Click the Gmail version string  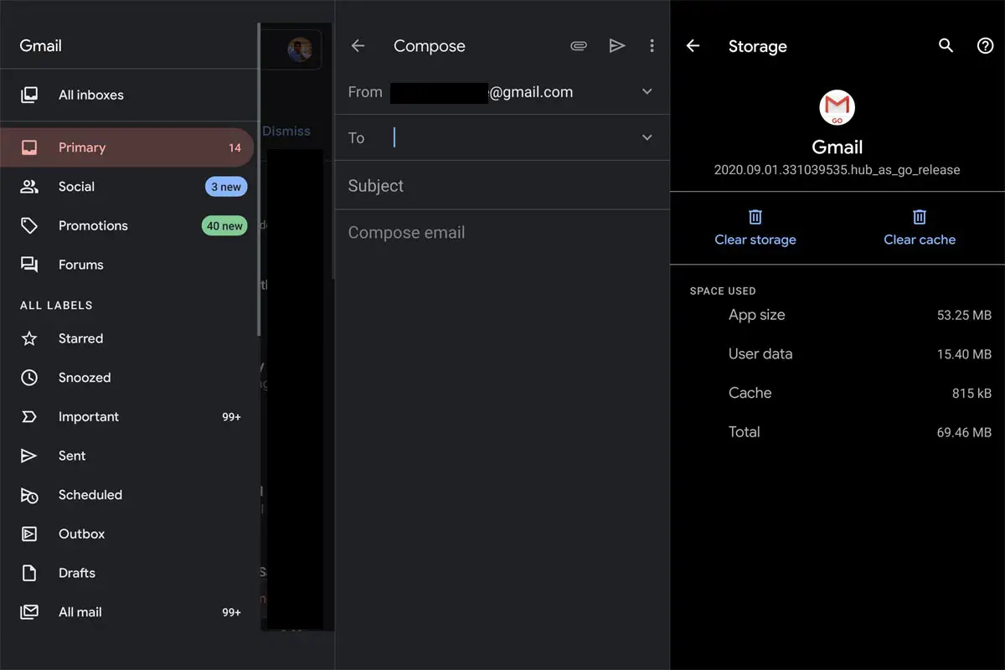tap(837, 169)
